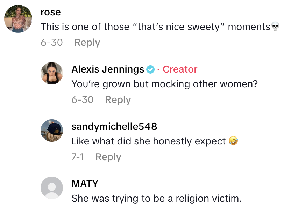Open rose's profile picture
The height and width of the screenshot is (208, 305).
(18, 20)
